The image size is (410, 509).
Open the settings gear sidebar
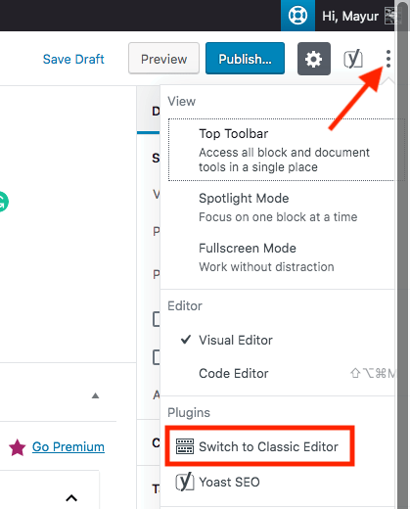pos(314,59)
